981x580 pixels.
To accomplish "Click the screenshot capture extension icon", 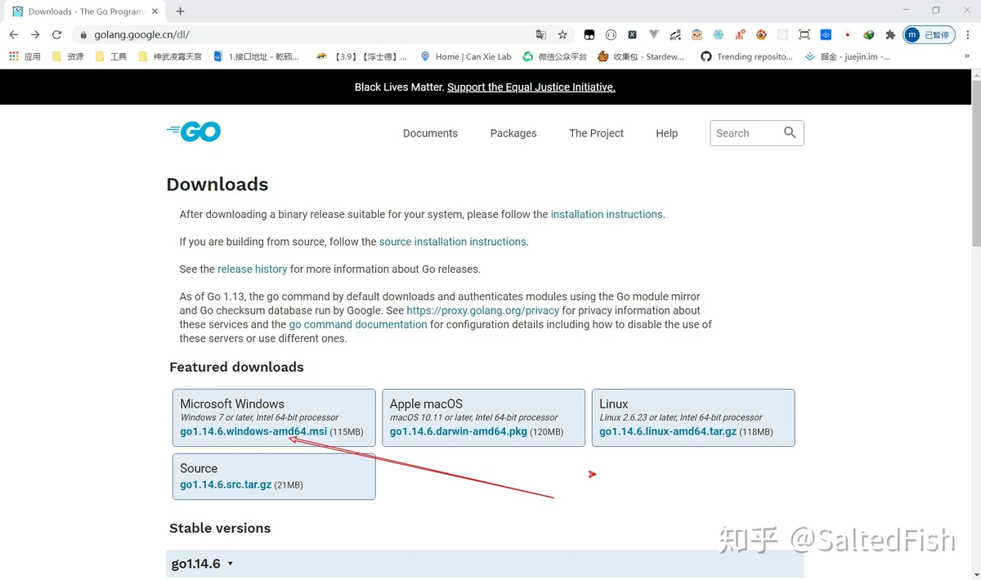I will point(804,35).
